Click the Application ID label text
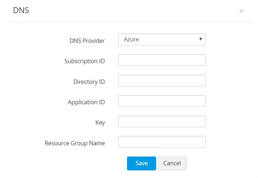258x178 pixels. [x=86, y=102]
